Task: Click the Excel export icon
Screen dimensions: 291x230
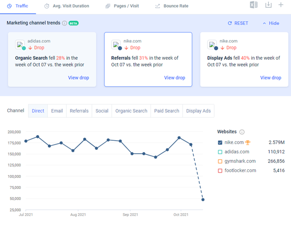Action: pos(254,5)
